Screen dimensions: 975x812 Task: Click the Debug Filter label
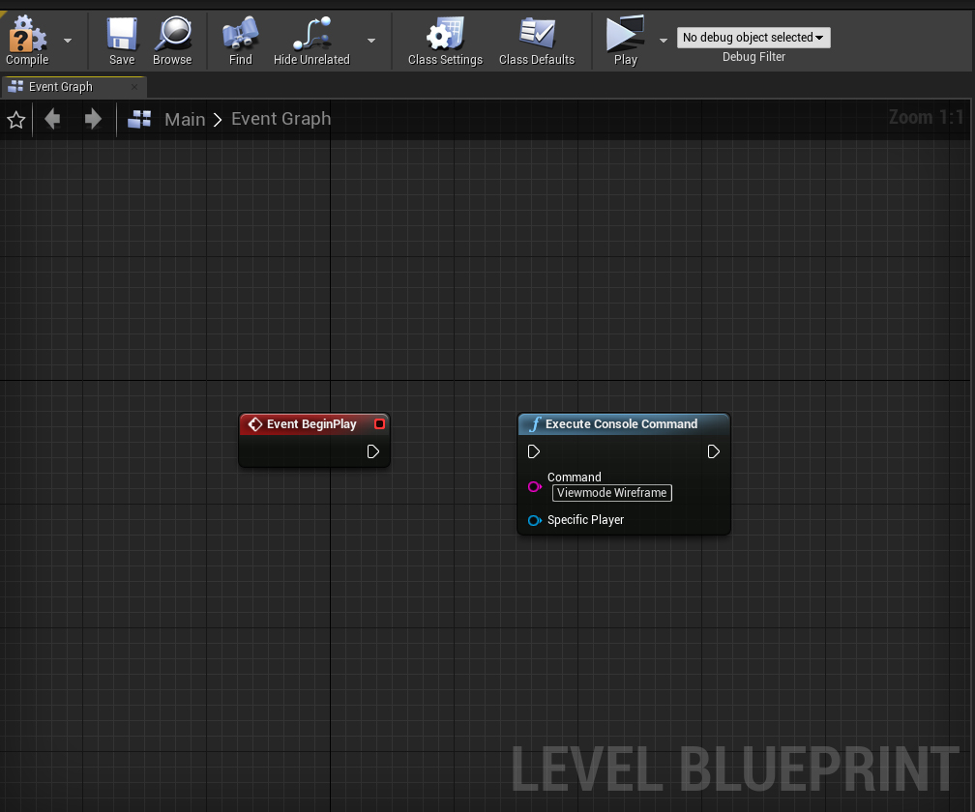coord(753,57)
